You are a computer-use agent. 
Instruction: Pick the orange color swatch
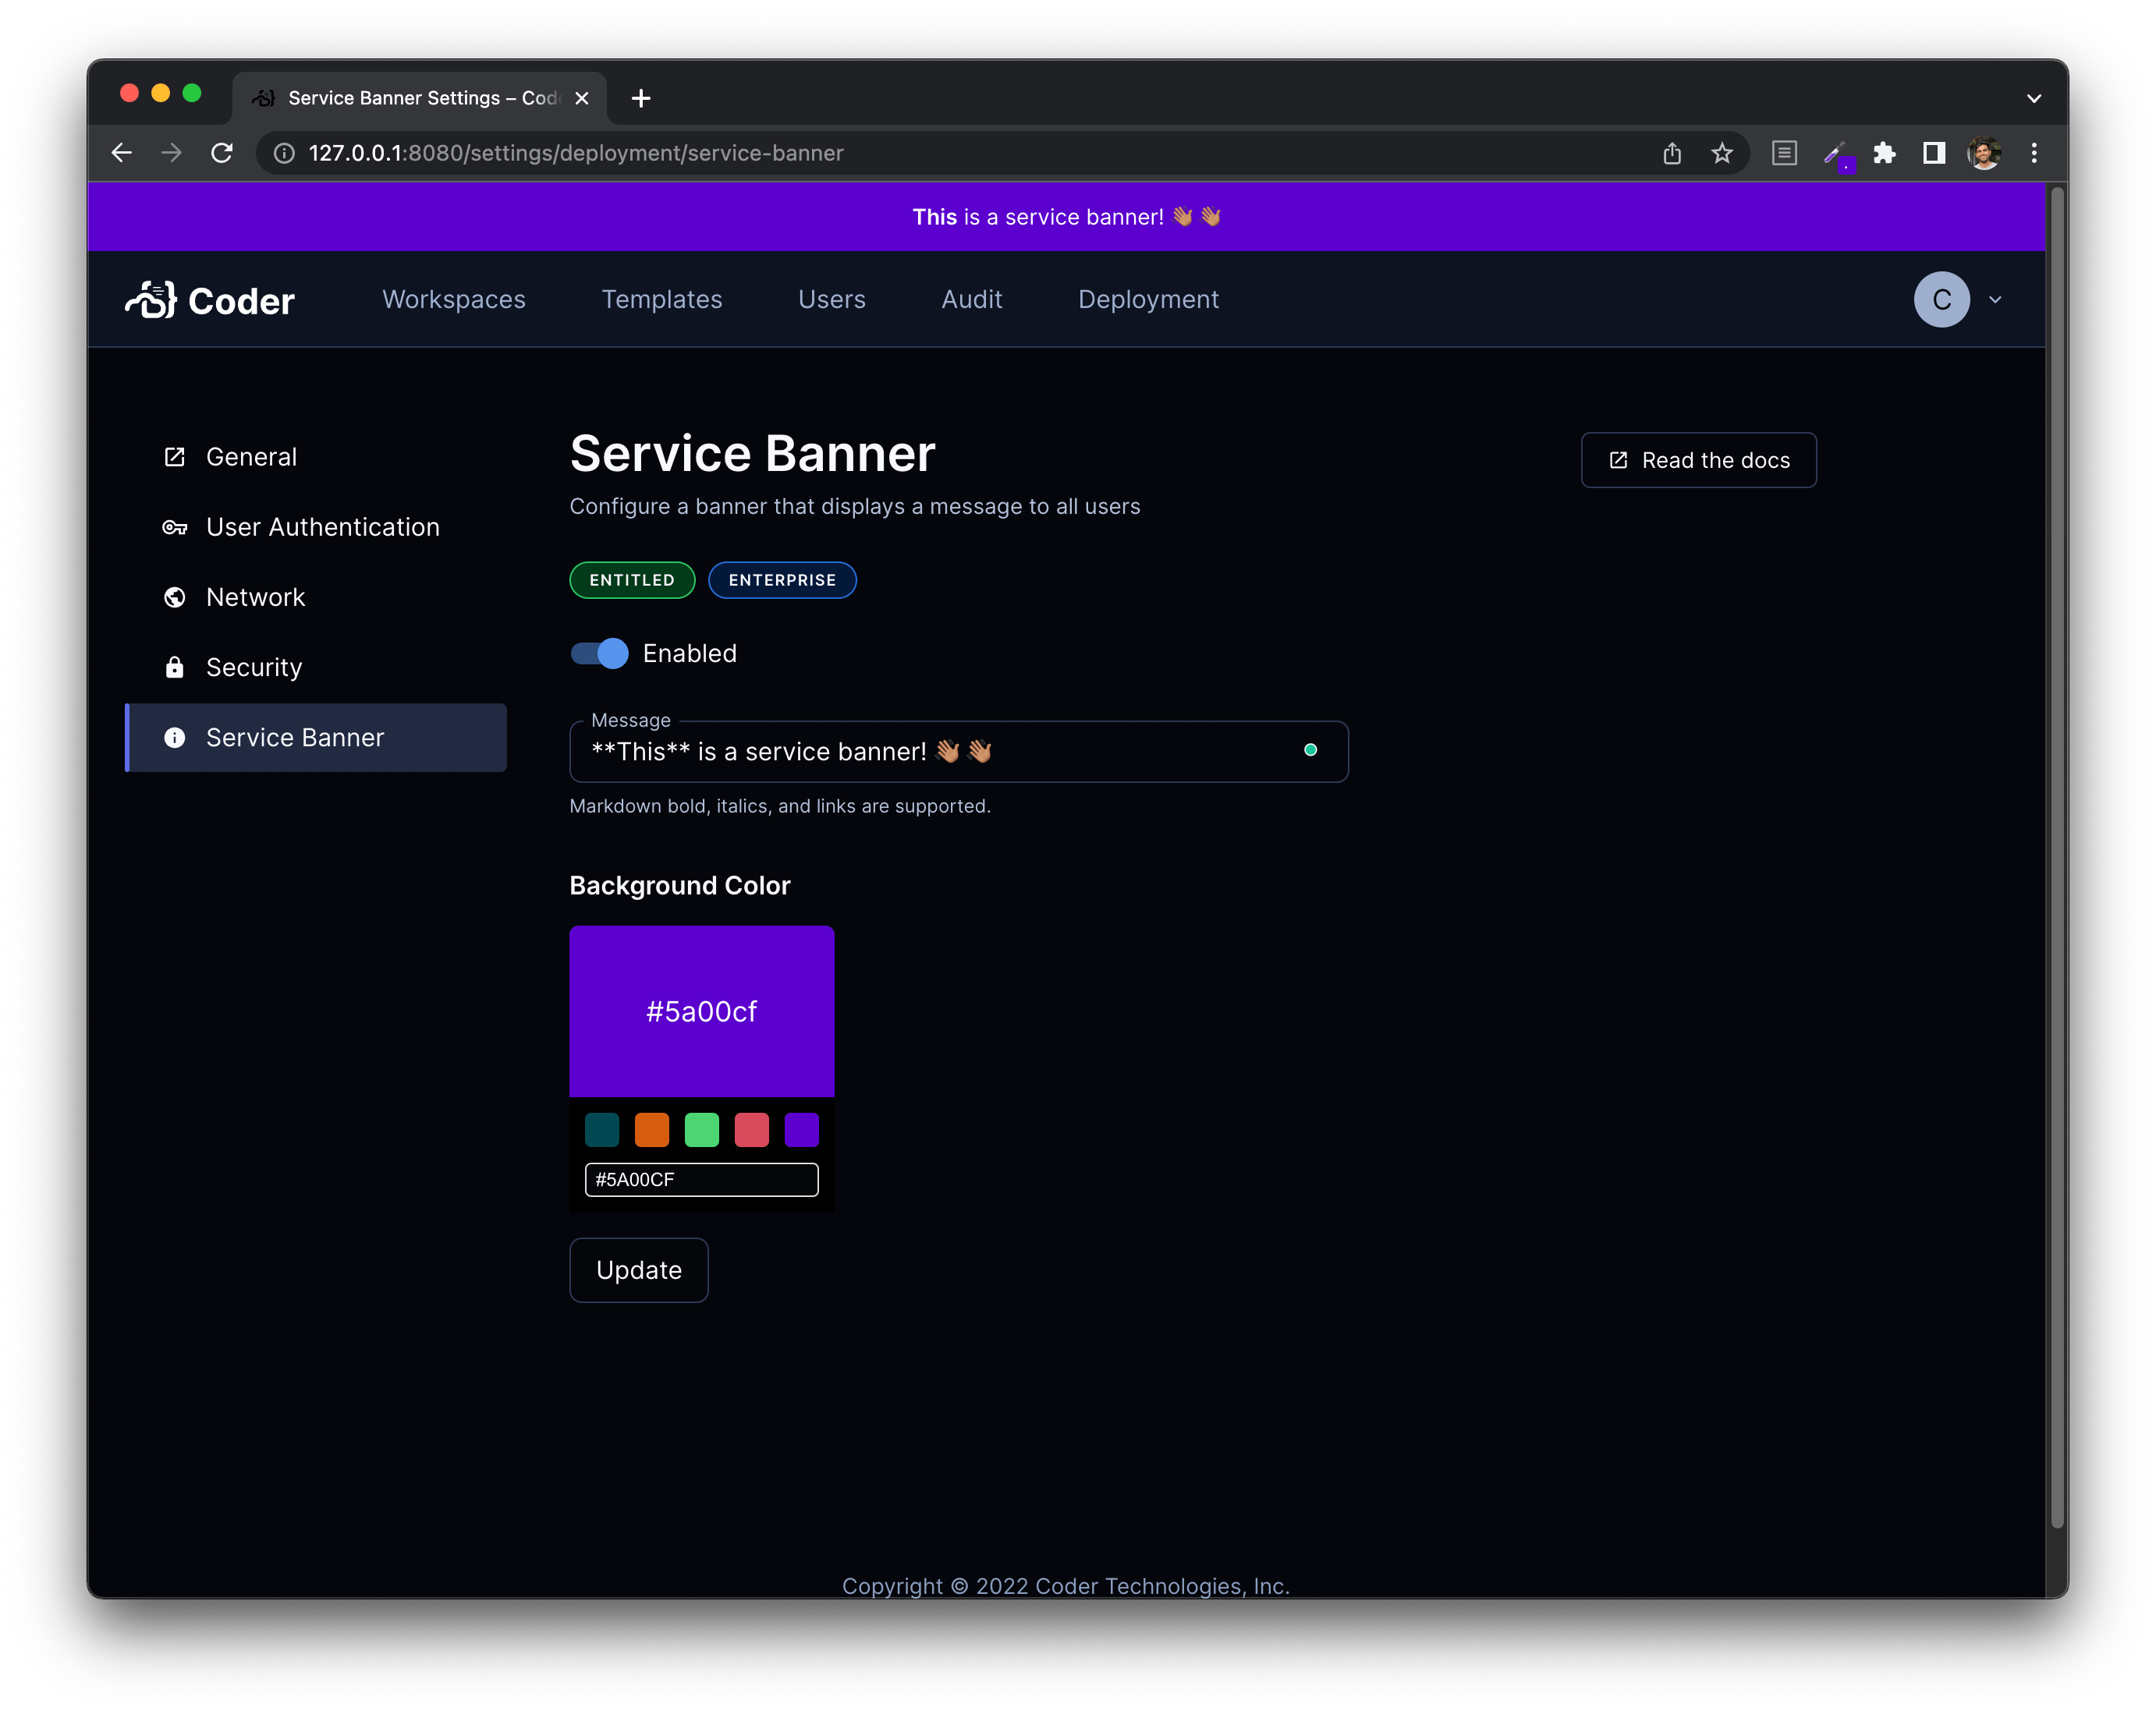(x=652, y=1131)
